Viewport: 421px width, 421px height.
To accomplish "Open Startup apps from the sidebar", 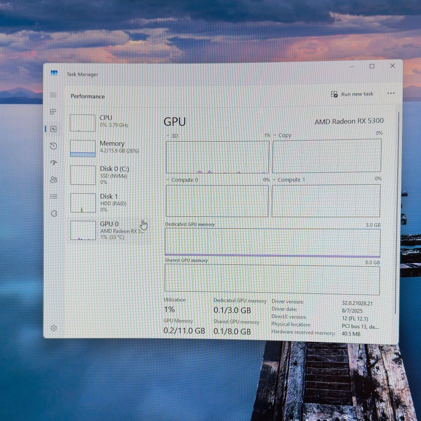I will (54, 163).
